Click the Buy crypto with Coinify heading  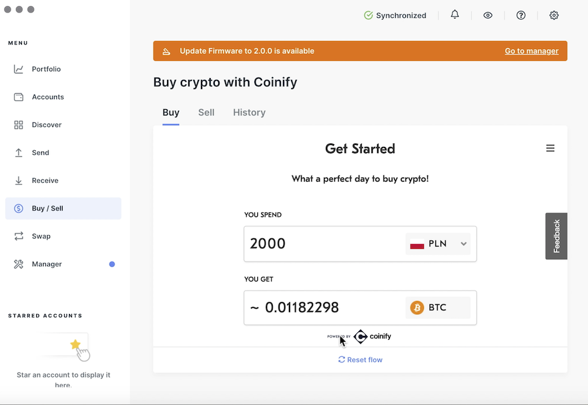(x=225, y=83)
